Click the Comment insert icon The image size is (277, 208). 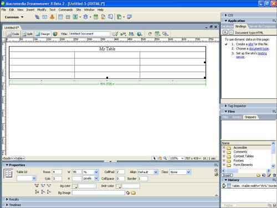click(110, 17)
